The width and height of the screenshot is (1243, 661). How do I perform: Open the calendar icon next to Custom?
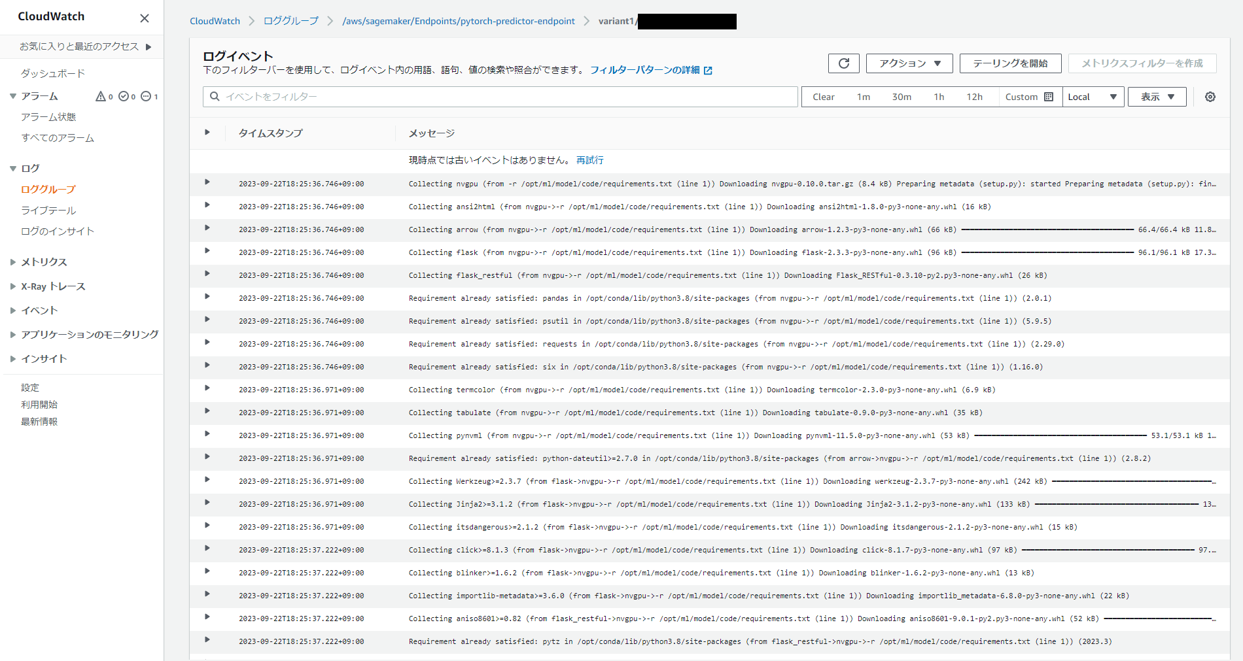click(x=1049, y=96)
